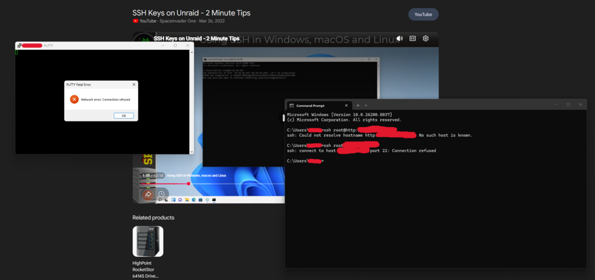This screenshot has height=280, width=595.
Task: Click the share arrow icon on video
Action: coord(148,194)
